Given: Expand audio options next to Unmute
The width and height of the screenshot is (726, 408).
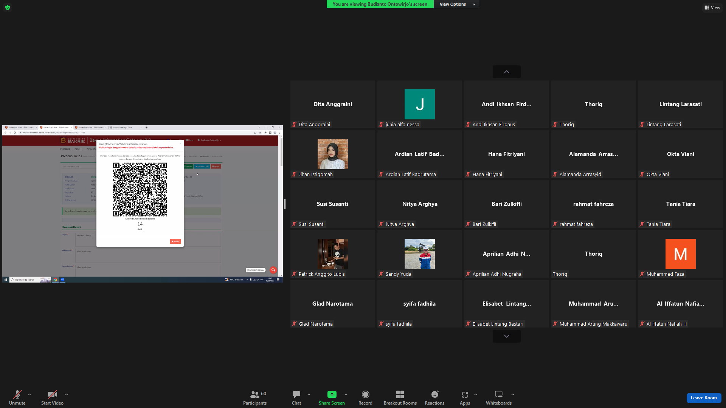Looking at the screenshot, I should coord(29,394).
